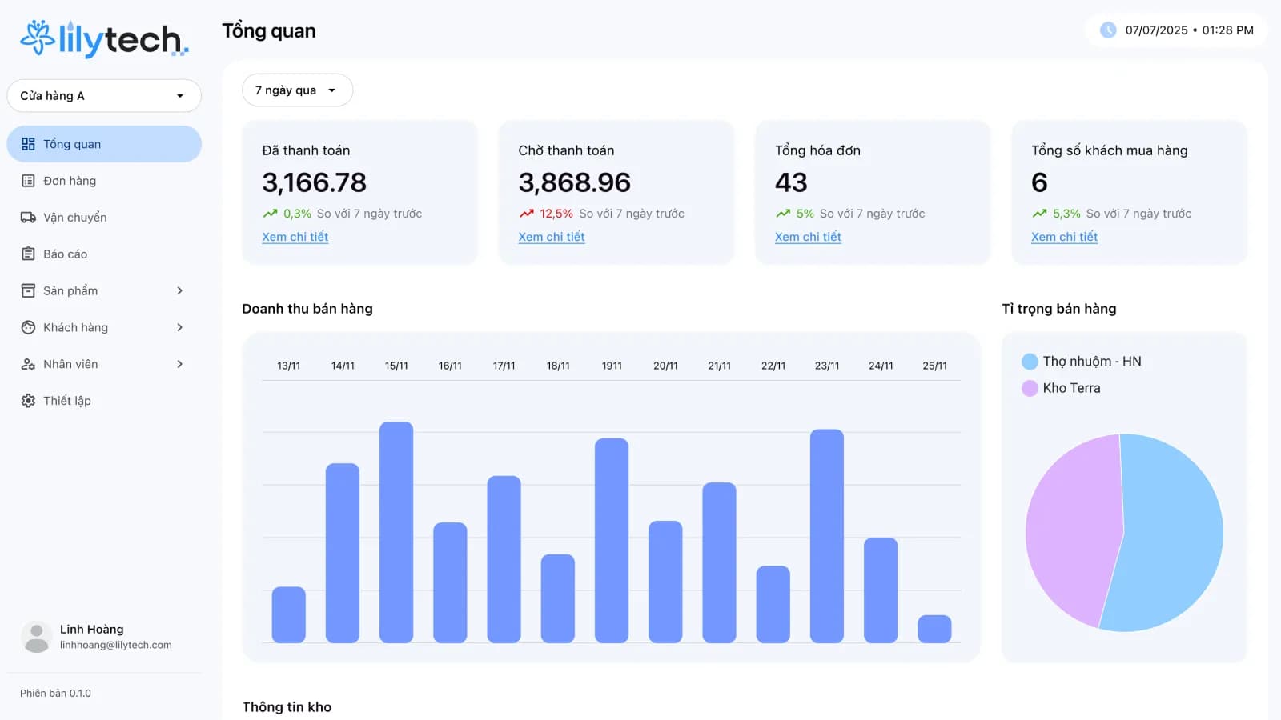Screen dimensions: 1281x720
Task: Click the lilytech flower logo
Action: coord(37,38)
